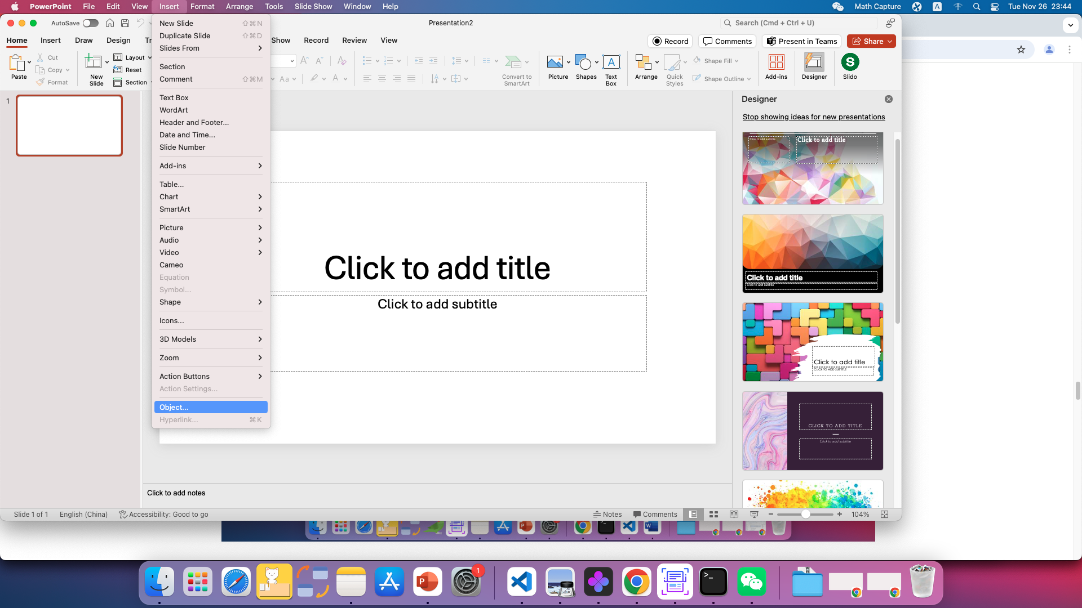Select slide 1 thumbnail
1082x608 pixels.
pos(69,125)
